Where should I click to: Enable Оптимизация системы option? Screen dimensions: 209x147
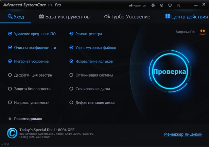(x=71, y=75)
